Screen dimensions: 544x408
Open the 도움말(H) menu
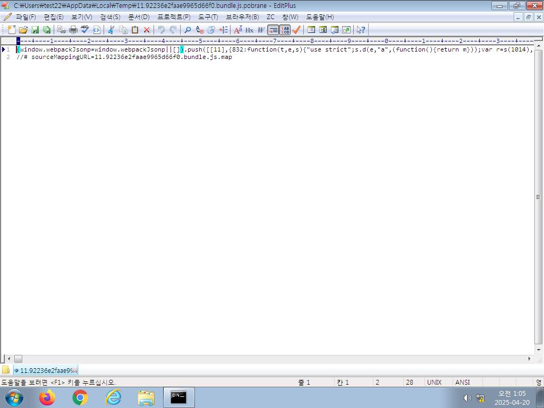coord(320,17)
